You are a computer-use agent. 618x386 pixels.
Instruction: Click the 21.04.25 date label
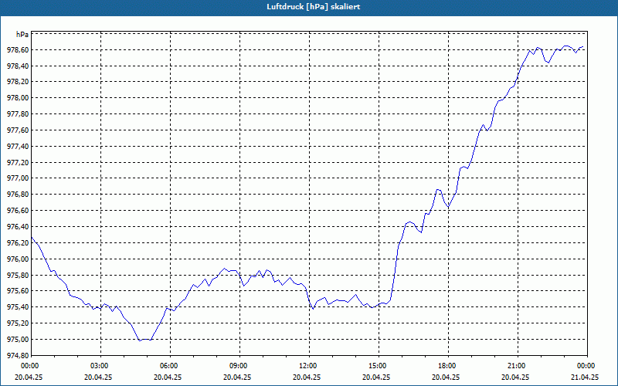point(585,377)
